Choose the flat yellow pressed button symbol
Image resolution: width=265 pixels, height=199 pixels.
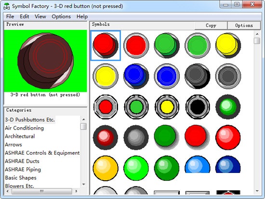106,76
